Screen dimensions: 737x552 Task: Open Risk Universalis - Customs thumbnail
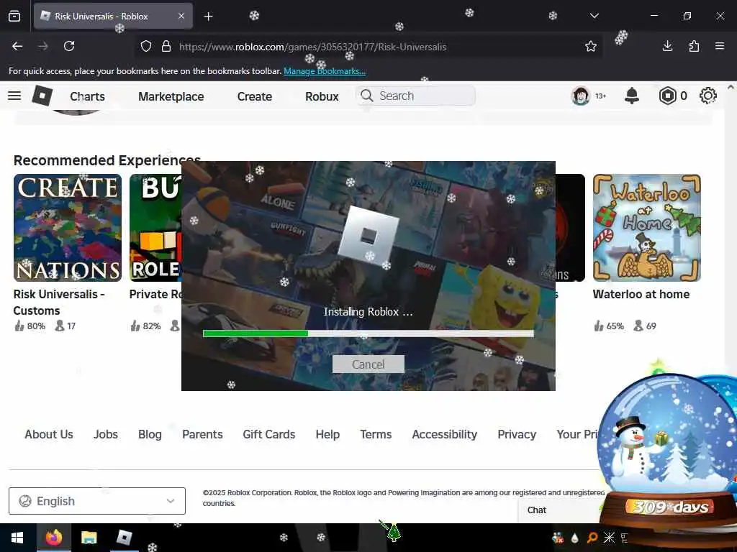pos(68,228)
